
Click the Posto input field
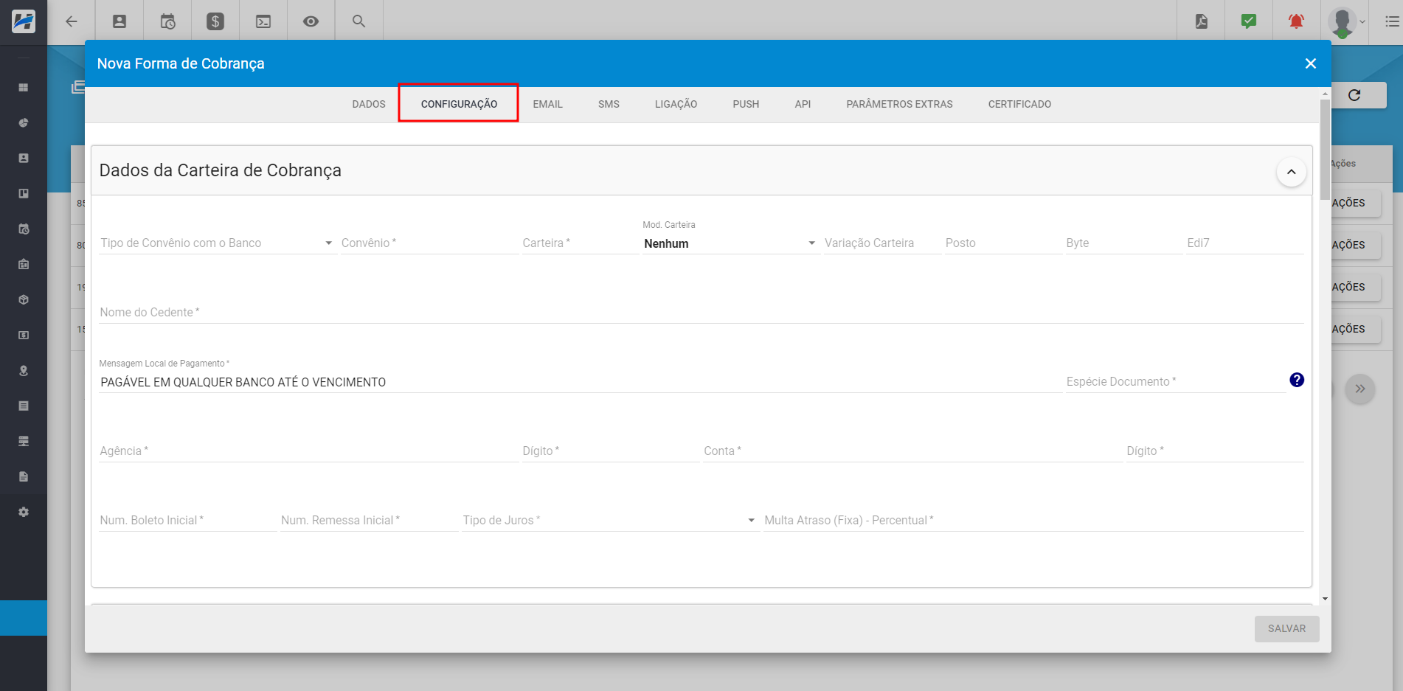[1003, 243]
